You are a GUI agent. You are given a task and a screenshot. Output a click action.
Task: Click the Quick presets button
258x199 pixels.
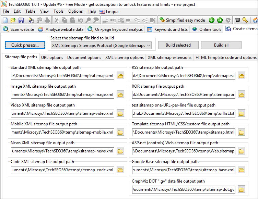click(x=25, y=45)
